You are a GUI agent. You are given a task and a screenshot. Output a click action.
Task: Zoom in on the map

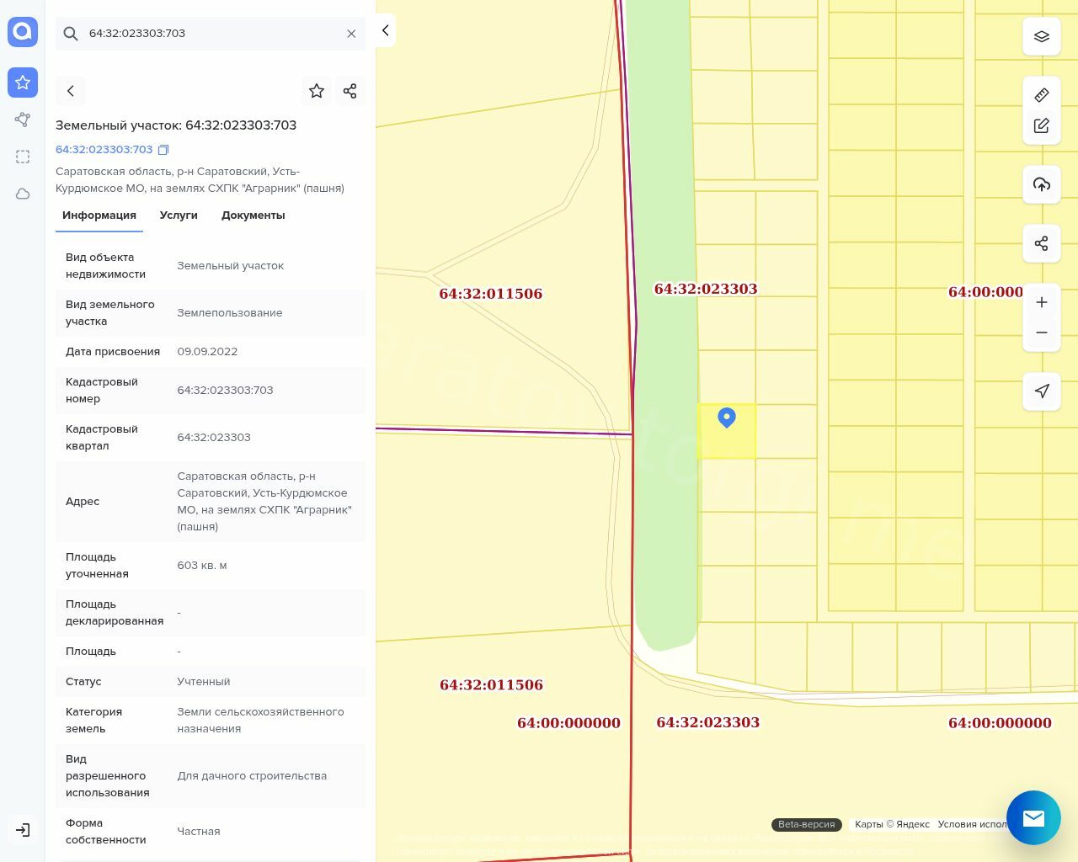pos(1041,302)
